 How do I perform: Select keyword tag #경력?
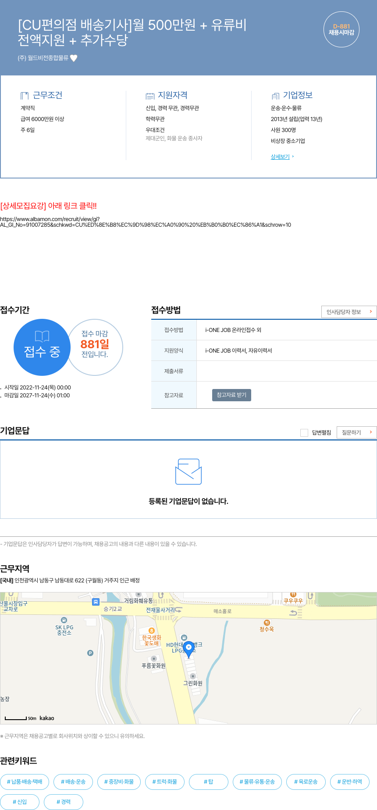64,802
